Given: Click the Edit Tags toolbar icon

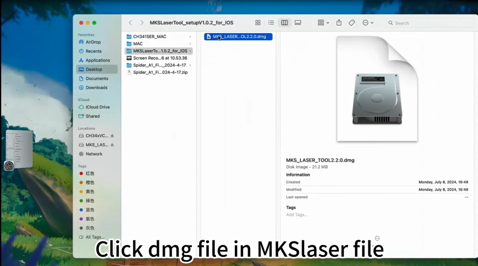Looking at the screenshot, I should (x=352, y=23).
